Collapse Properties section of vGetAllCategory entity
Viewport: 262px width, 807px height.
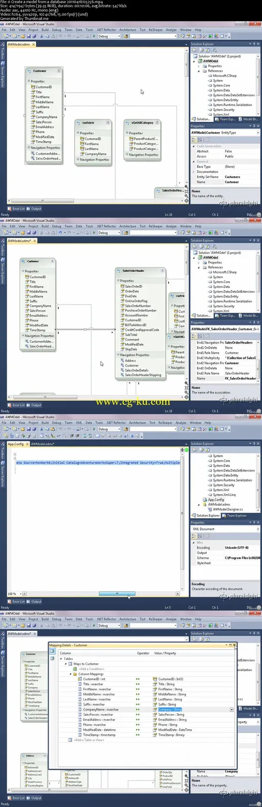(x=127, y=133)
